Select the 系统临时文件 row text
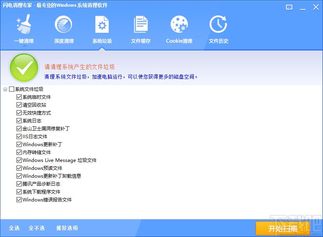 coord(37,97)
